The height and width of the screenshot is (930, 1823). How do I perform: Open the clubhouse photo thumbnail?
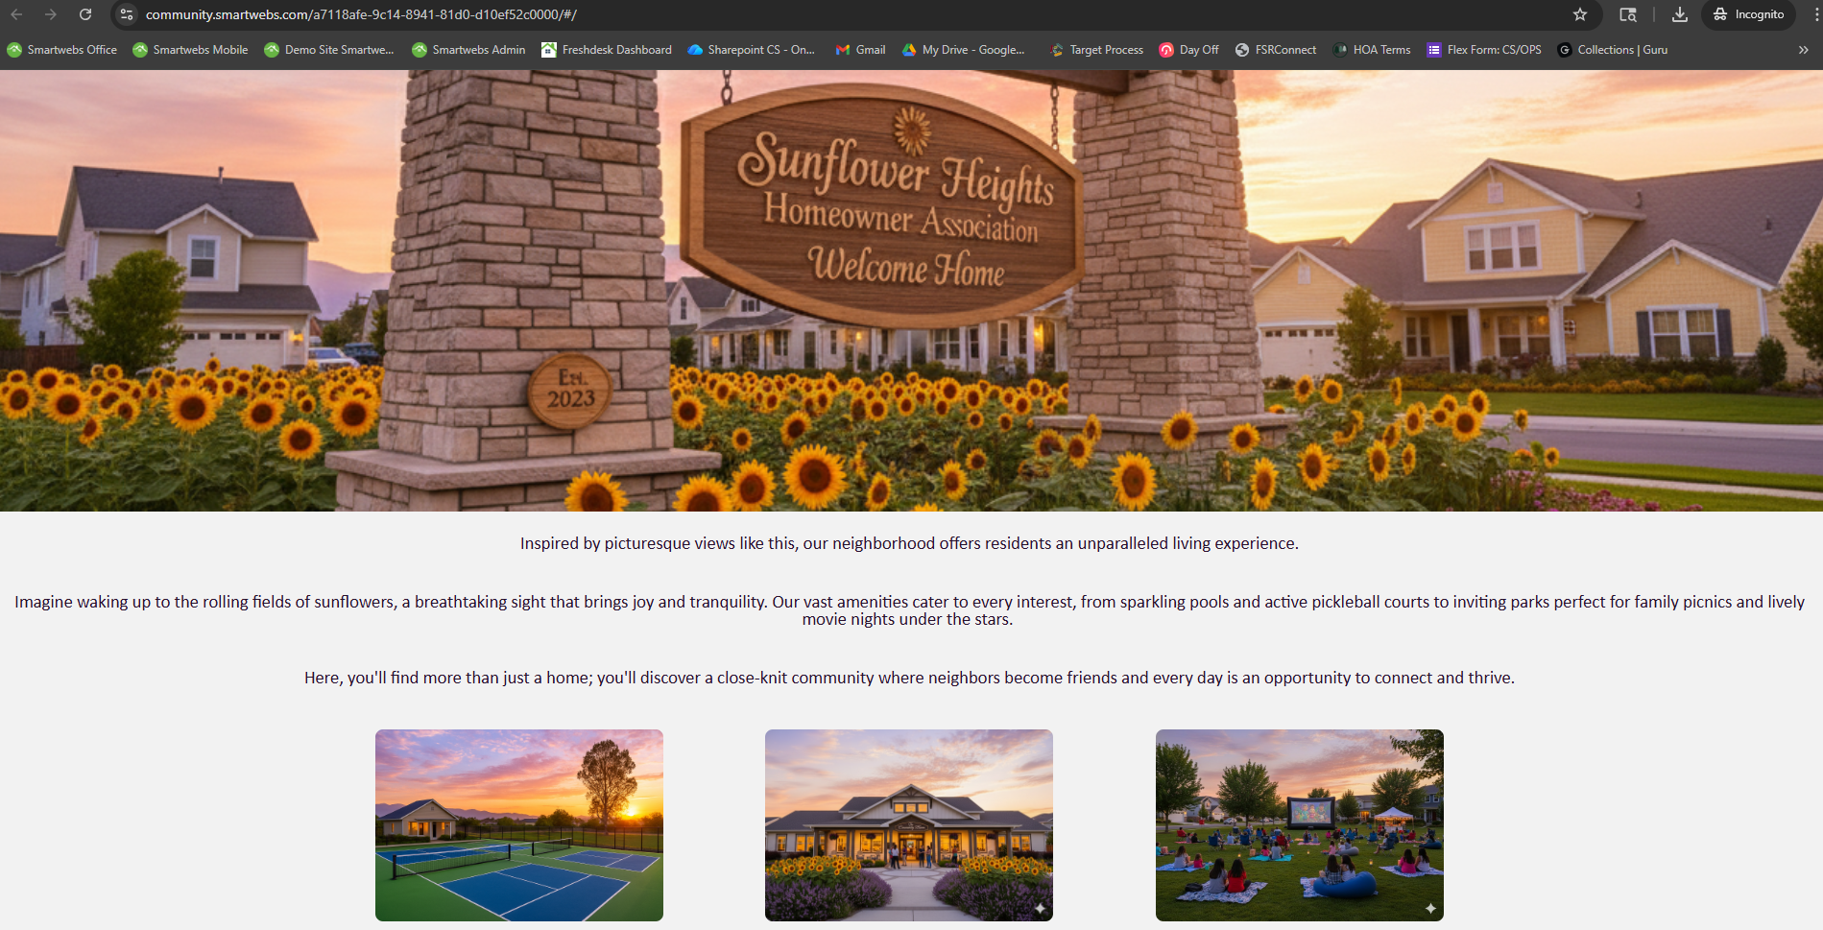[908, 824]
